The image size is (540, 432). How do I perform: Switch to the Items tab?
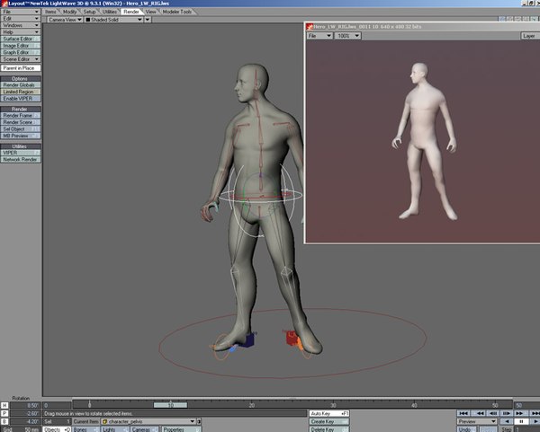50,12
